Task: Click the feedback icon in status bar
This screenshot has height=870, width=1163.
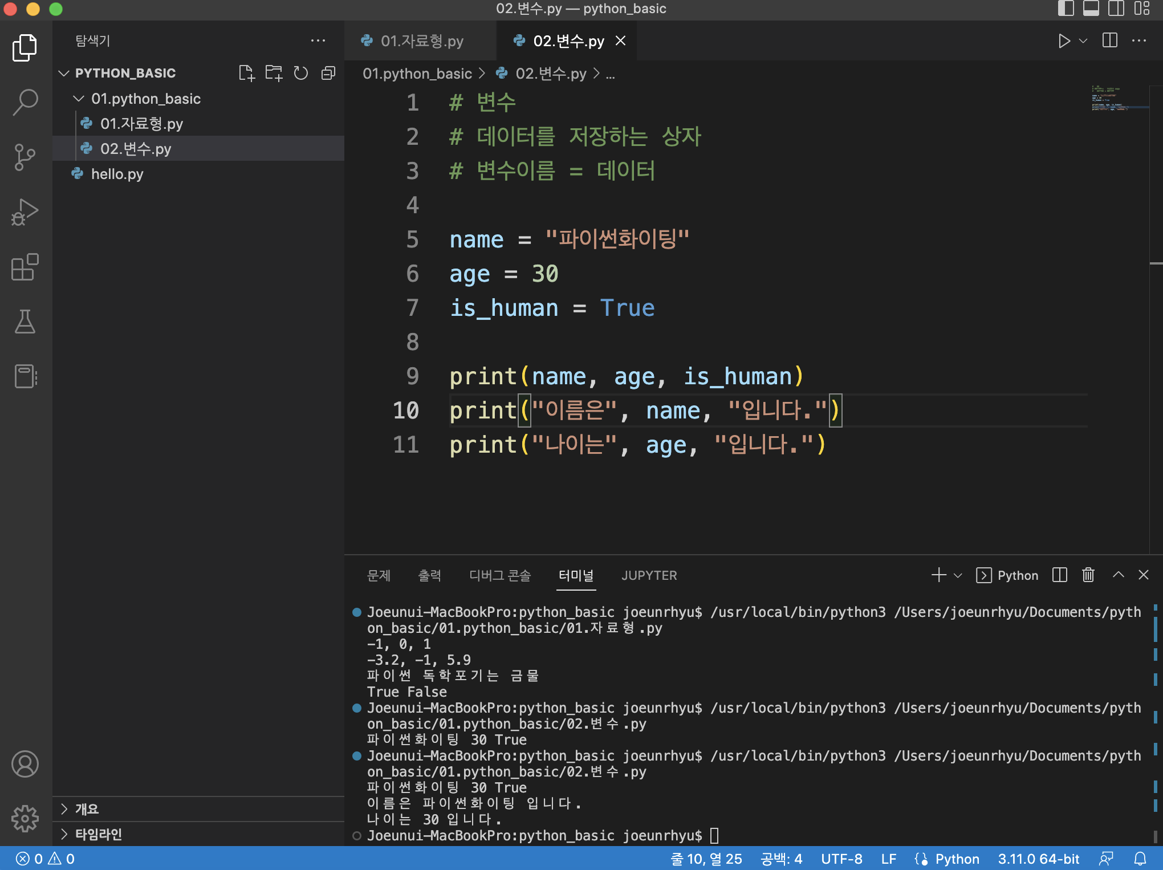Action: coord(1106,859)
